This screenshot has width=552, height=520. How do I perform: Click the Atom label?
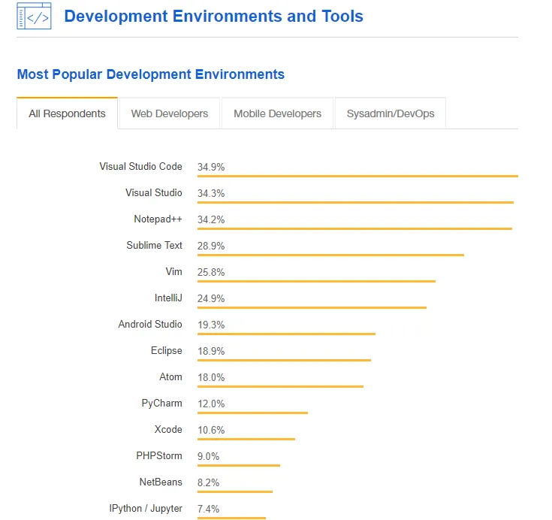[x=170, y=377]
